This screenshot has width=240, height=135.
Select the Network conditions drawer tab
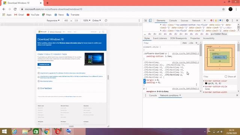click(x=169, y=95)
